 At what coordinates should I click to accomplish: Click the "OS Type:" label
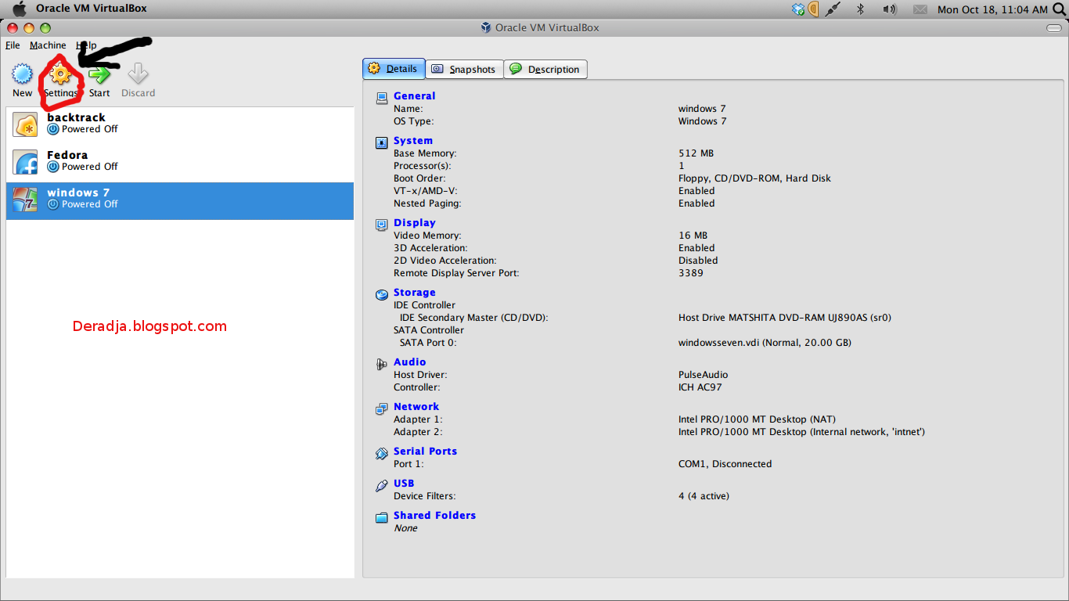tap(413, 121)
